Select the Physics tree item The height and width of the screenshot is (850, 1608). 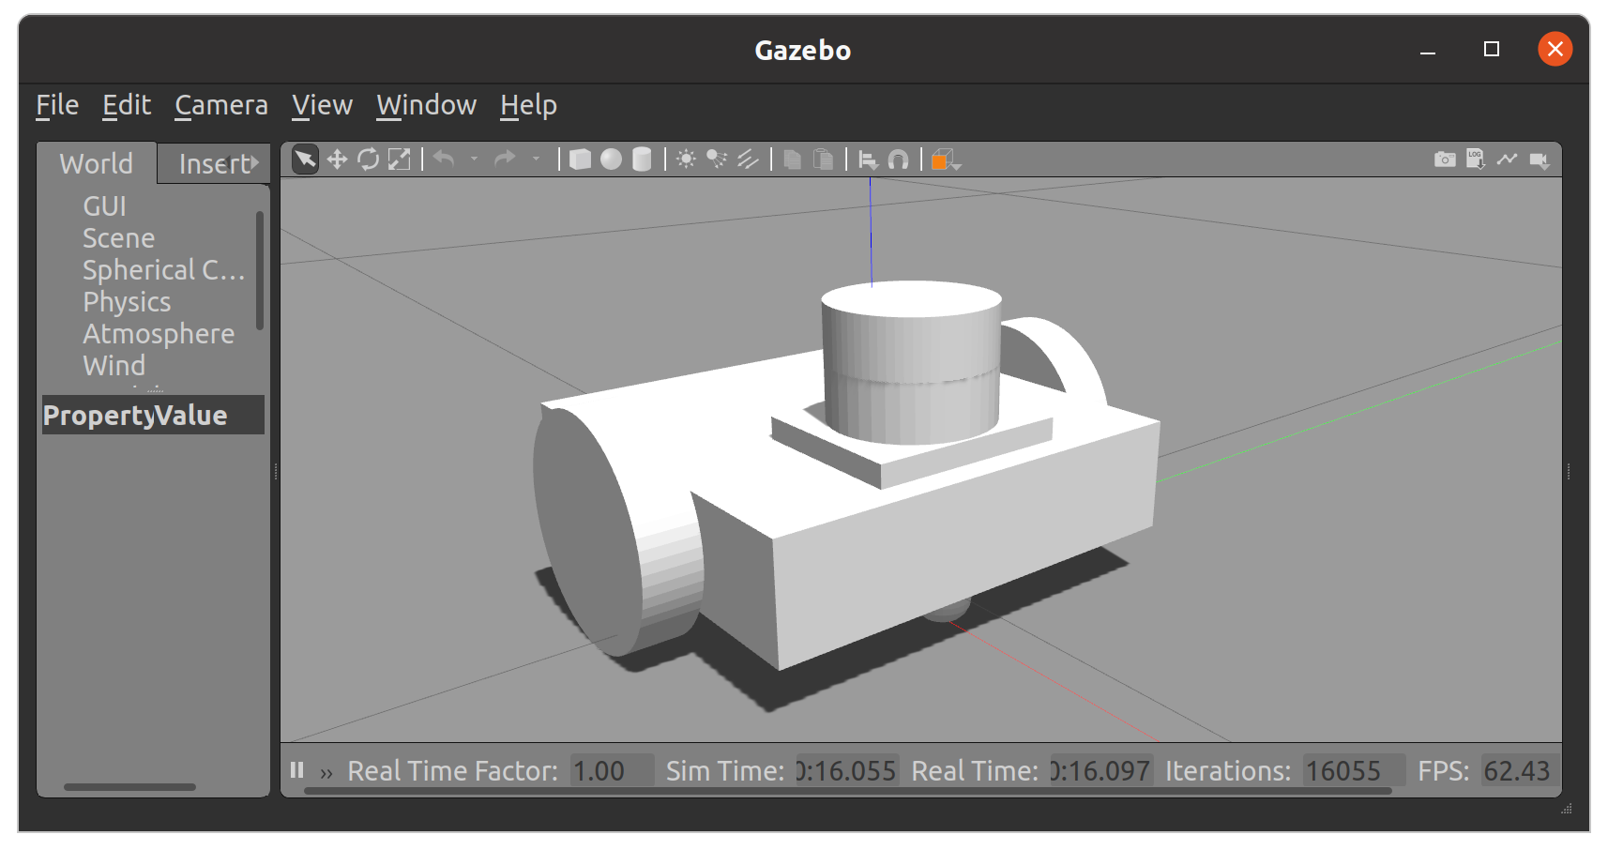click(x=127, y=302)
